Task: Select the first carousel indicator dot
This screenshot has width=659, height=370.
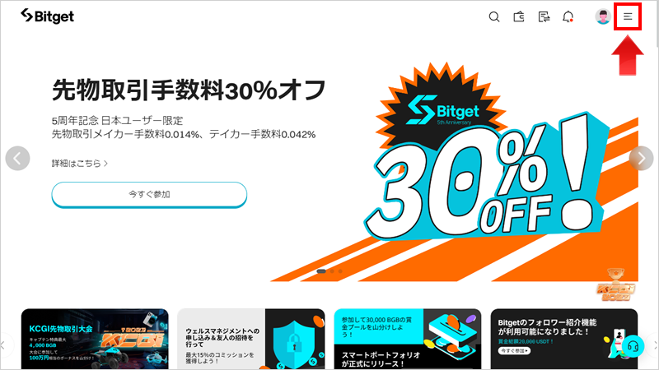Action: click(321, 271)
